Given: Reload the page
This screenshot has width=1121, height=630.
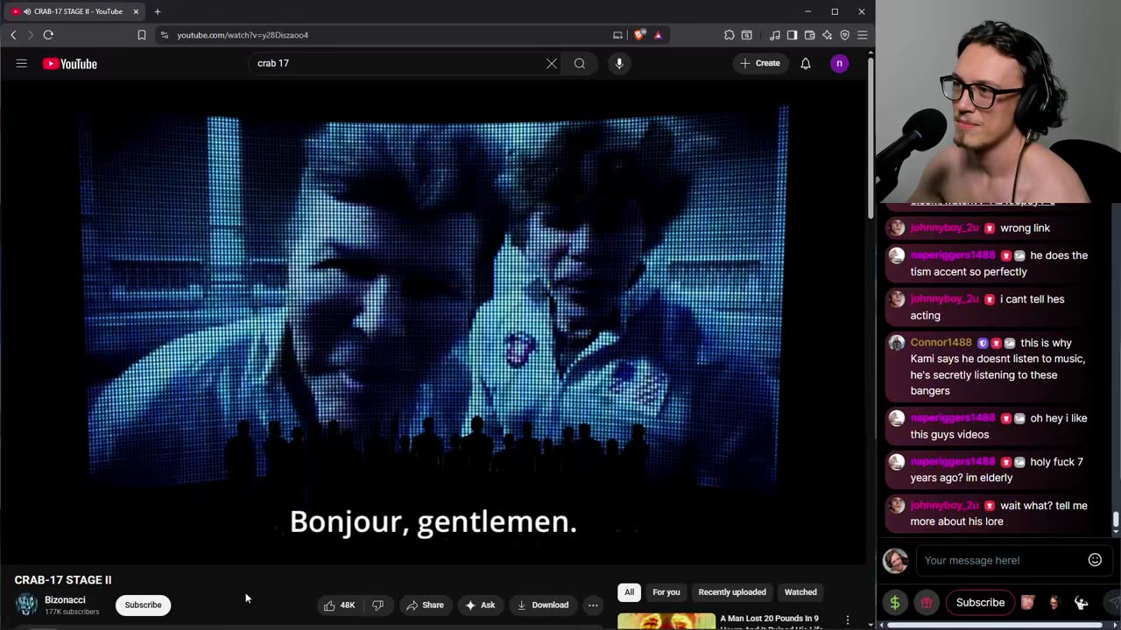Looking at the screenshot, I should (48, 35).
